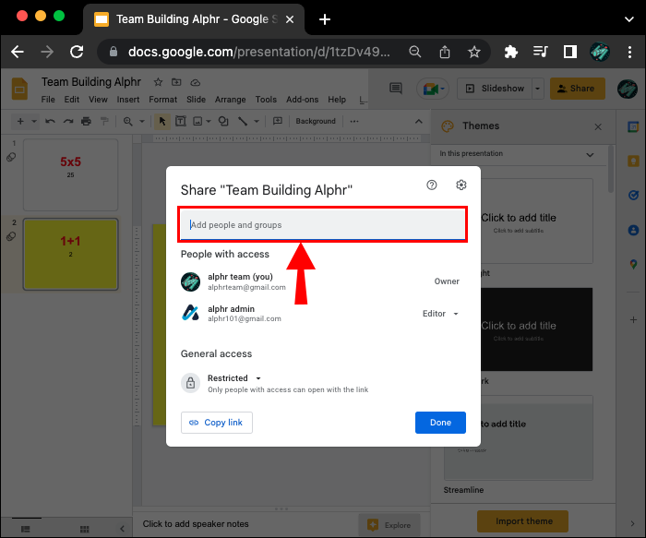Star the Team Building Alphr presentation
This screenshot has height=538, width=646.
[158, 83]
